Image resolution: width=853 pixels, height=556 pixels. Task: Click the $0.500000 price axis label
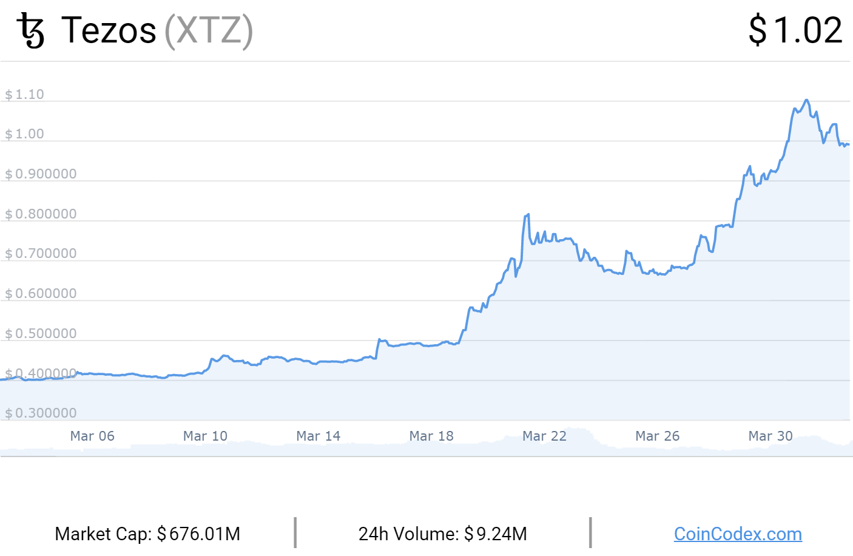(41, 334)
